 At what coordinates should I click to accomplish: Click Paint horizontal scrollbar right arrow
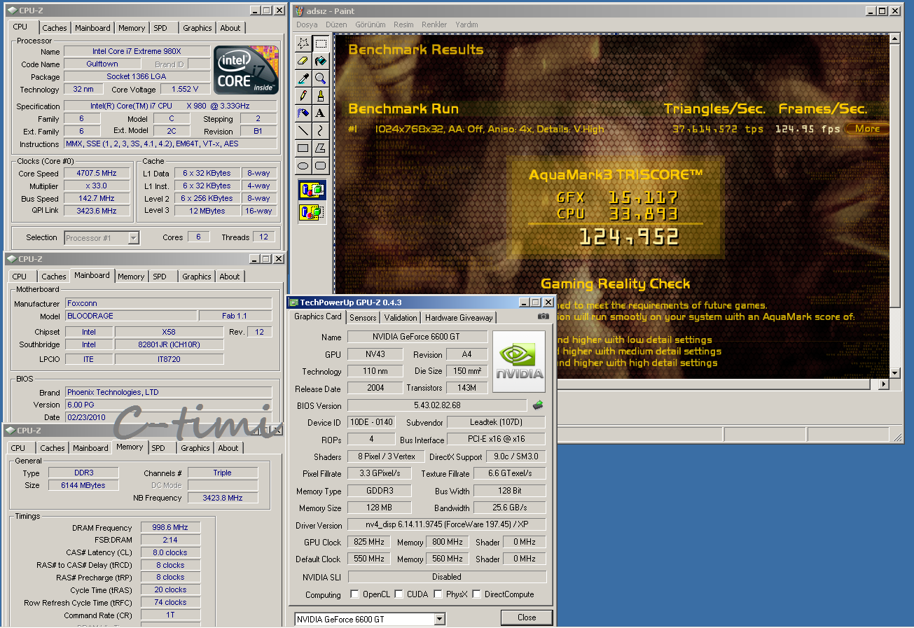pyautogui.click(x=882, y=384)
